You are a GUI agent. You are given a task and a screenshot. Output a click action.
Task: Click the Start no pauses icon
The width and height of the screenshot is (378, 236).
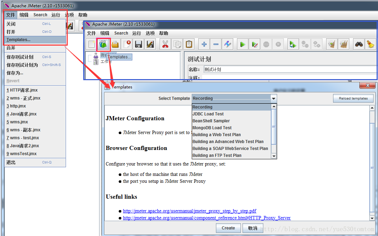[x=255, y=44]
